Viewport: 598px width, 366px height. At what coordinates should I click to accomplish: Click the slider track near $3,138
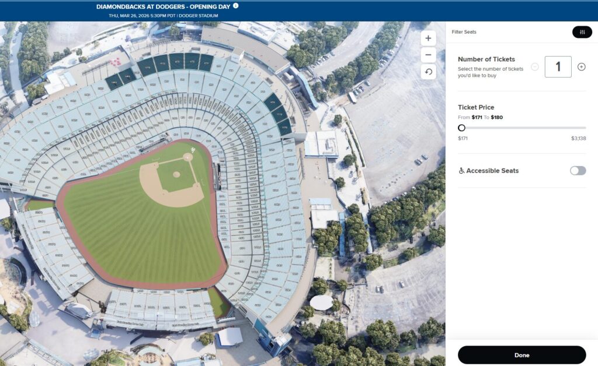(581, 128)
